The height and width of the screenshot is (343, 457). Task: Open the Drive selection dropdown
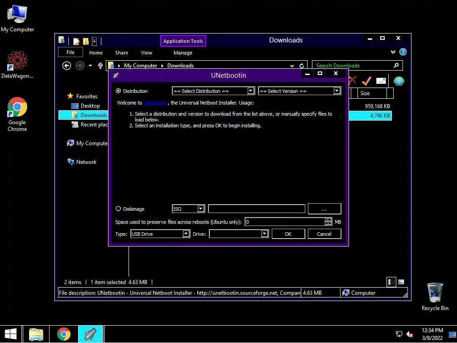[x=239, y=234]
